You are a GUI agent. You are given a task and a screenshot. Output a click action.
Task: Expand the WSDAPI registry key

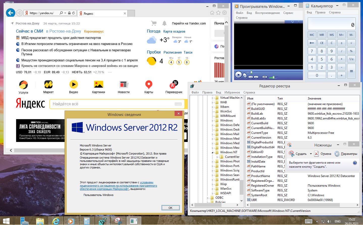[212, 193]
